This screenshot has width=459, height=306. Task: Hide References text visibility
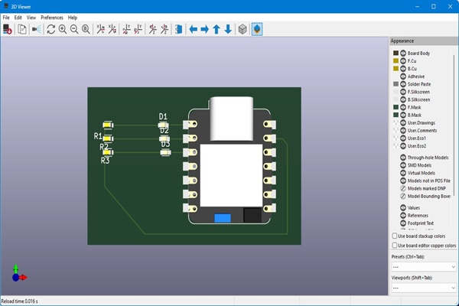tap(403, 216)
